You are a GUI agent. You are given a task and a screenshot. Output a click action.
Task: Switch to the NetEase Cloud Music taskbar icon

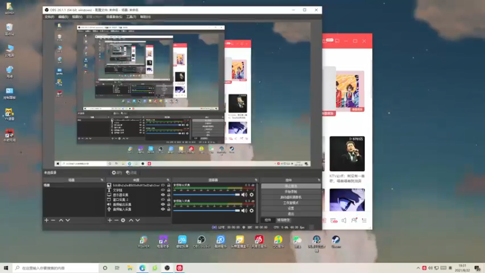coord(179,268)
